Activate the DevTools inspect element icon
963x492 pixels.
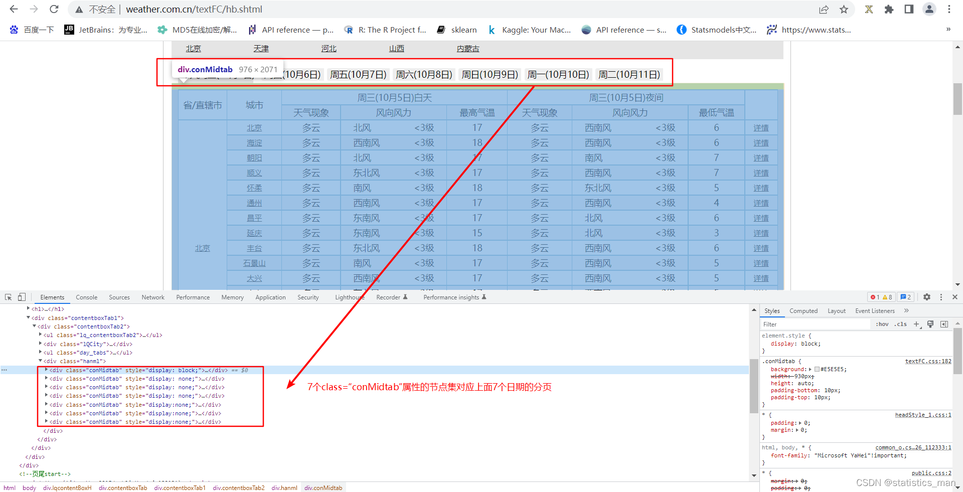coord(9,297)
